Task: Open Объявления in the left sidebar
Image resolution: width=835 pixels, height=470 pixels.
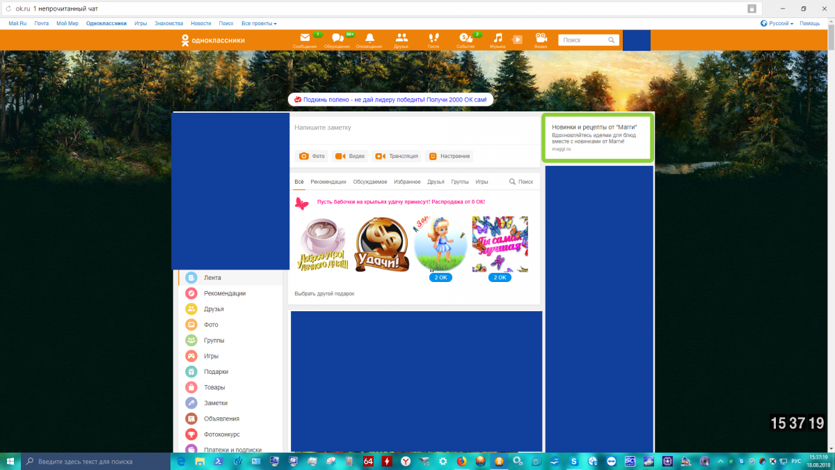Action: coord(230,418)
